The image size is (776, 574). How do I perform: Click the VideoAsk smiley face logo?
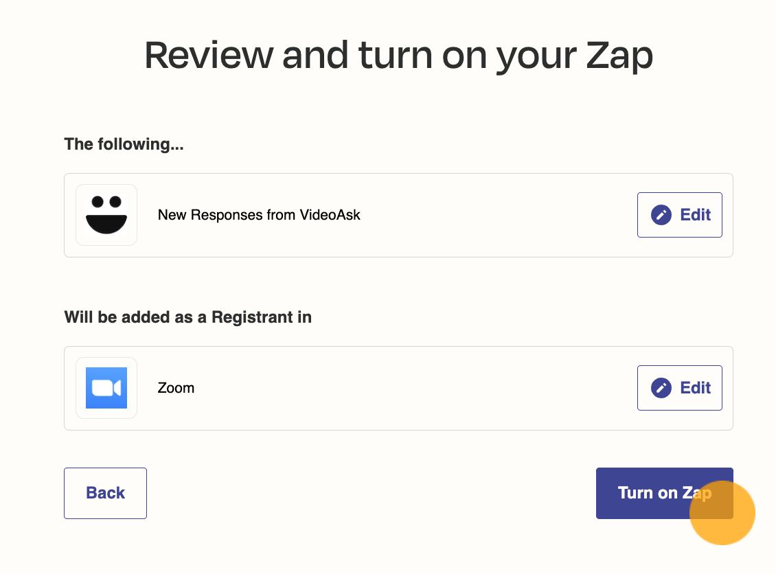pyautogui.click(x=106, y=215)
